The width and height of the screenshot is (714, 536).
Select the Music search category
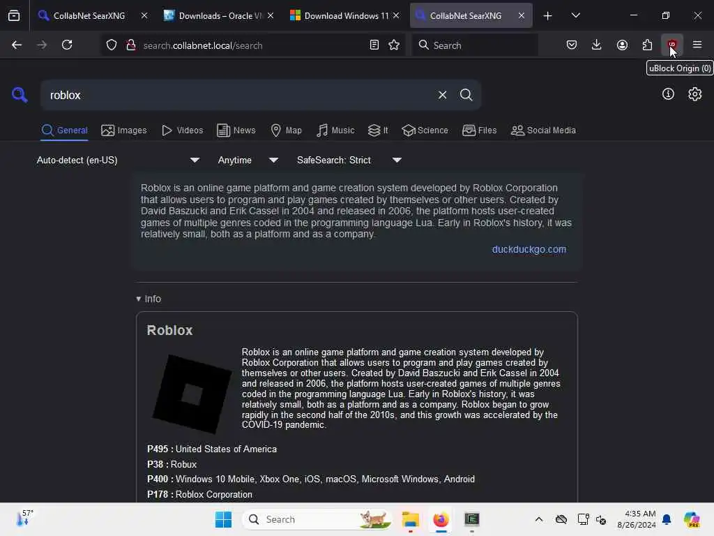(x=335, y=131)
